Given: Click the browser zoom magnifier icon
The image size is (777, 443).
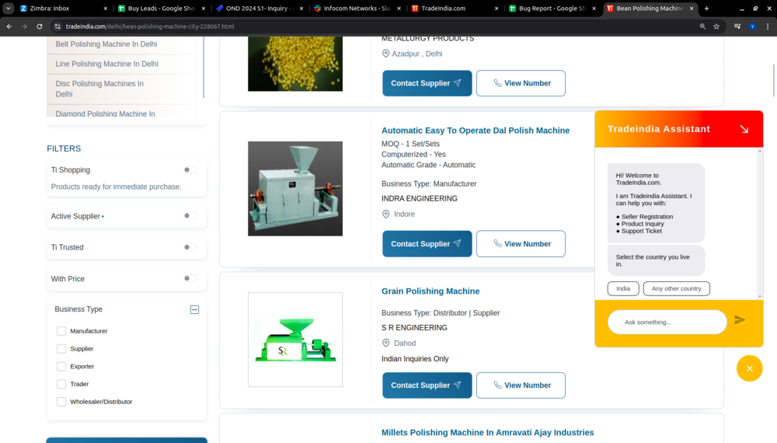Looking at the screenshot, I should tap(702, 26).
